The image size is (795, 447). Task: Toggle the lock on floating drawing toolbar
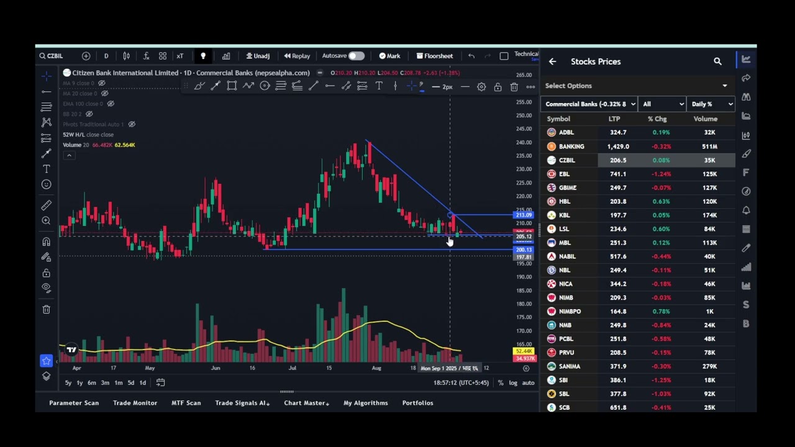point(497,87)
